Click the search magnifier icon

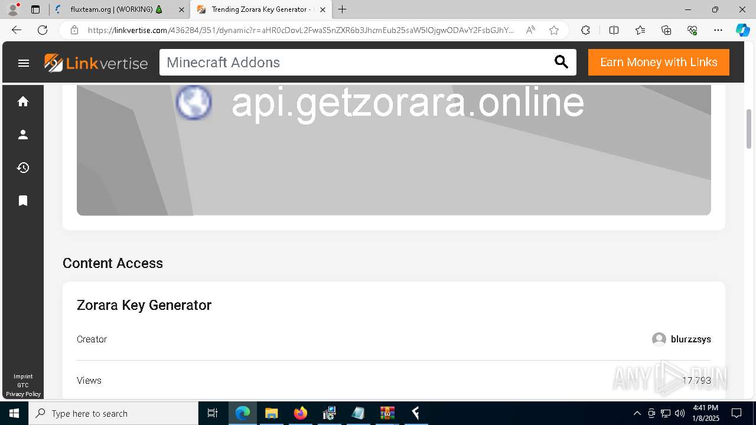click(561, 62)
